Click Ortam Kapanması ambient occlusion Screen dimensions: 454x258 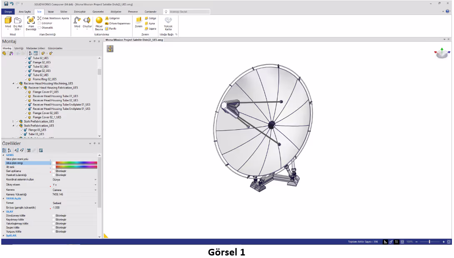pos(117,23)
